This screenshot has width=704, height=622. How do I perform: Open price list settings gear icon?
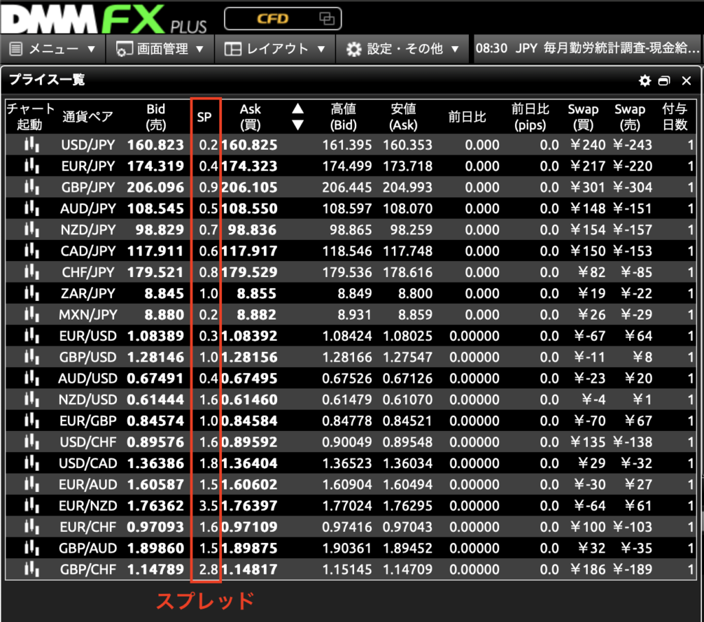pyautogui.click(x=644, y=81)
